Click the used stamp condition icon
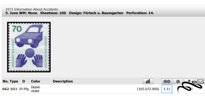Viewport: 205px width, 96px height. pyautogui.click(x=189, y=81)
